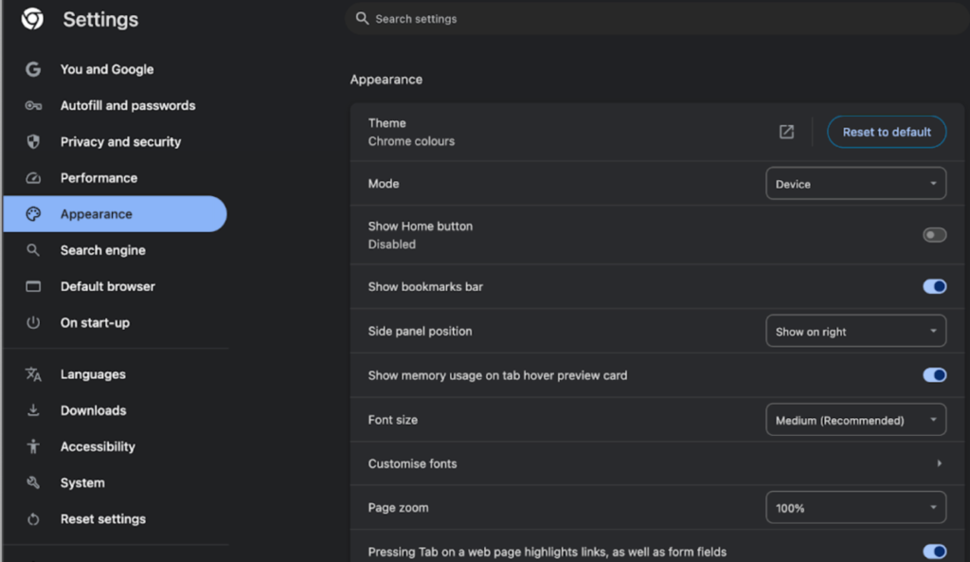The height and width of the screenshot is (562, 970).
Task: Open the Font size dropdown
Action: point(855,420)
